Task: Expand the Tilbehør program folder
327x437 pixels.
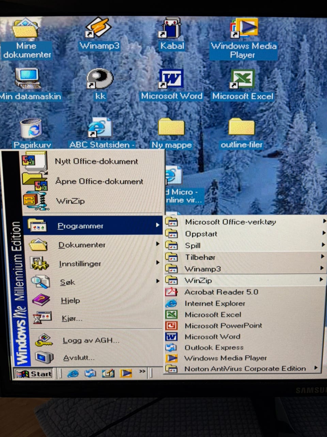Action: 245,257
